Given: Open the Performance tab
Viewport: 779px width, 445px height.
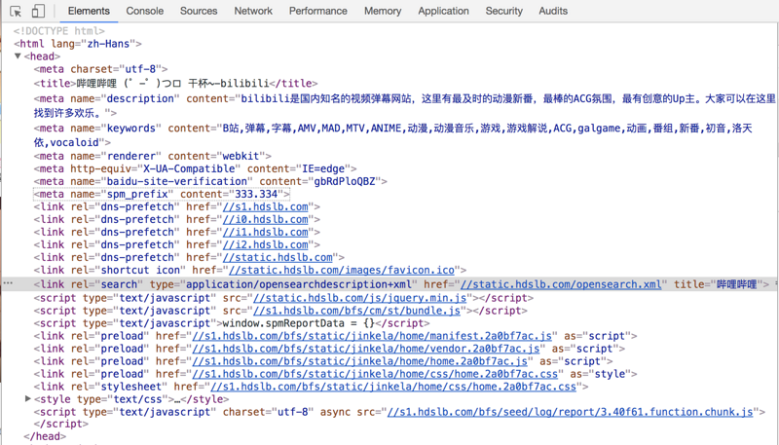Looking at the screenshot, I should point(318,11).
